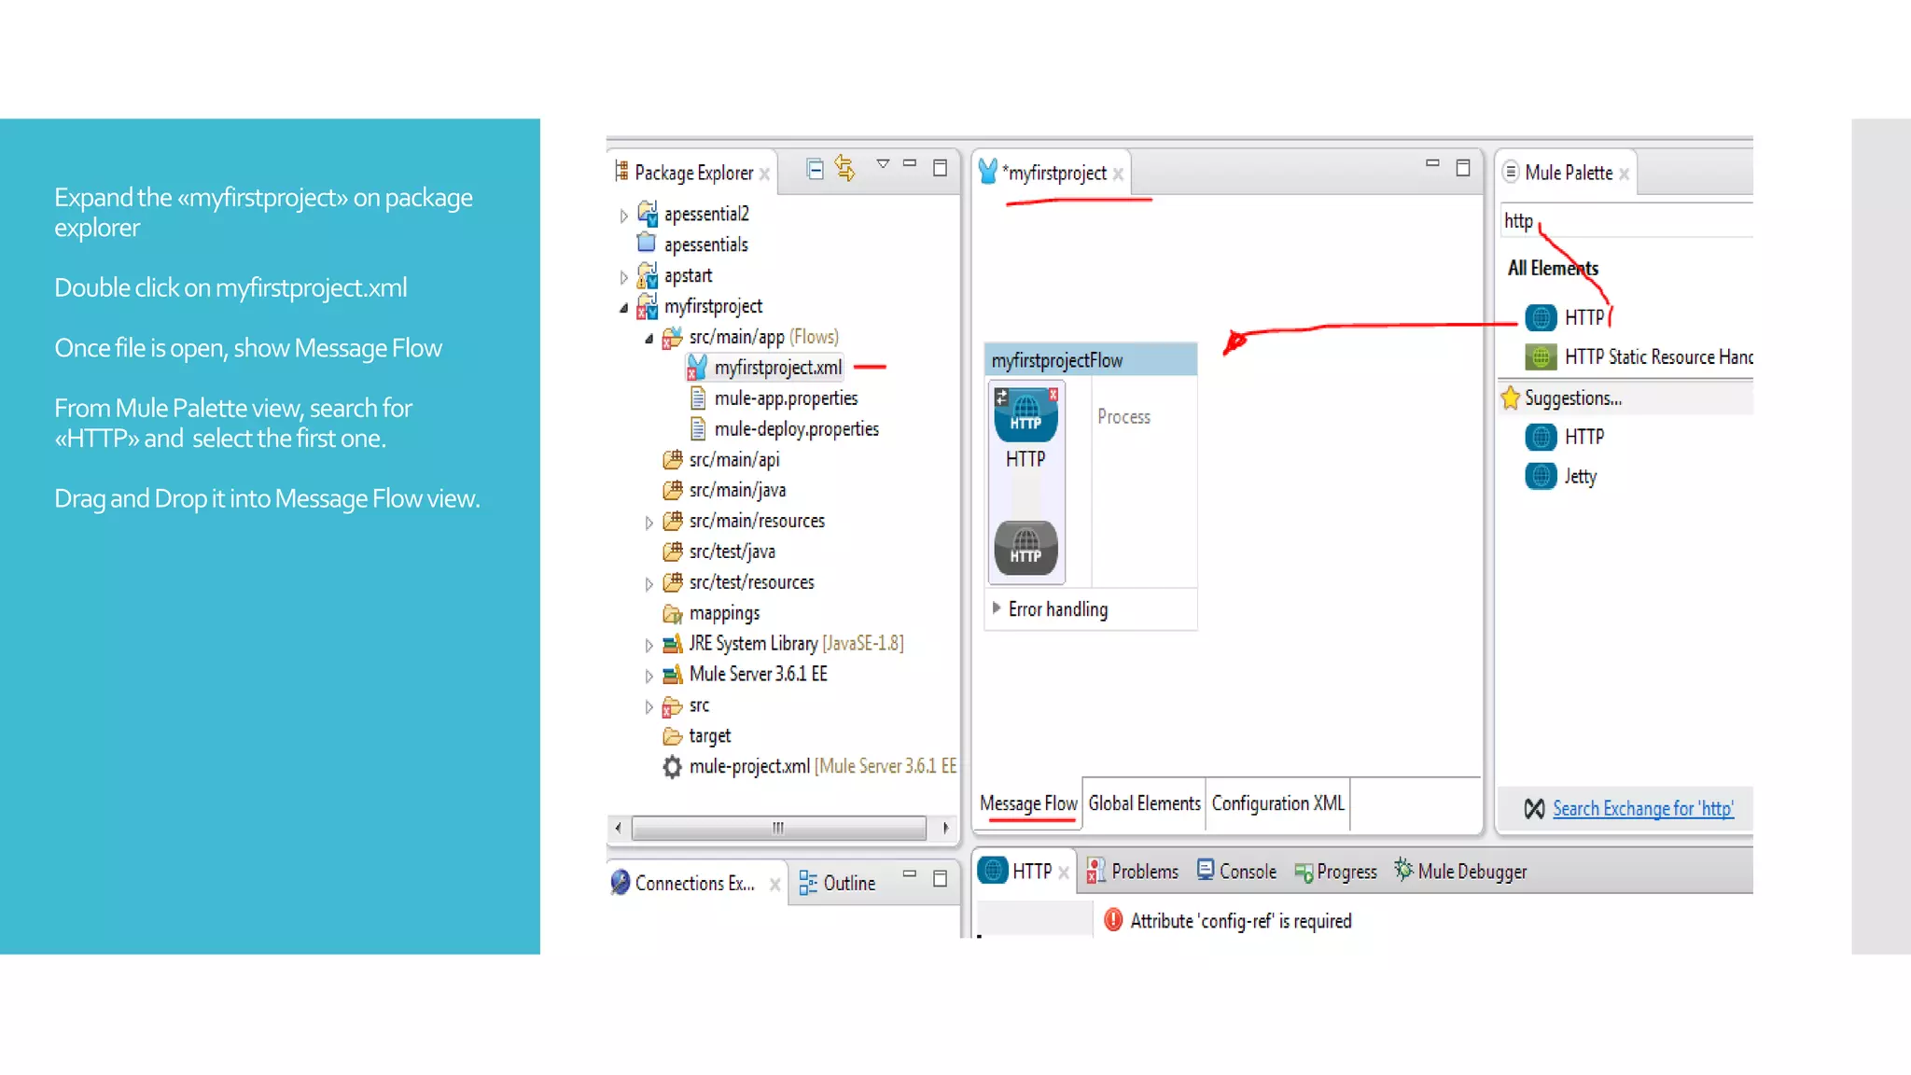Screen dimensions: 1911x1075
Task: Close the *myfirstproject editor tab
Action: click(1118, 175)
